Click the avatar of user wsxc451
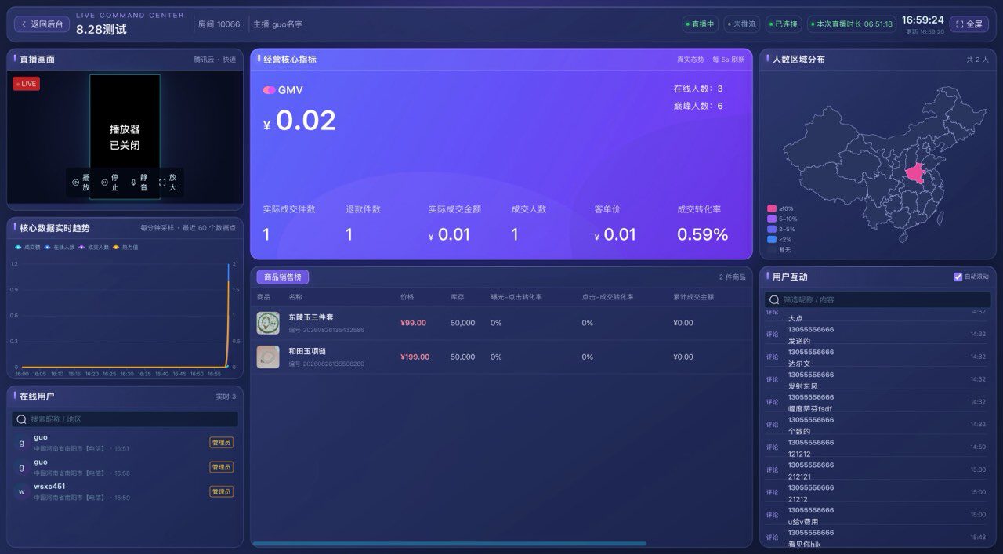1003x554 pixels. click(22, 491)
